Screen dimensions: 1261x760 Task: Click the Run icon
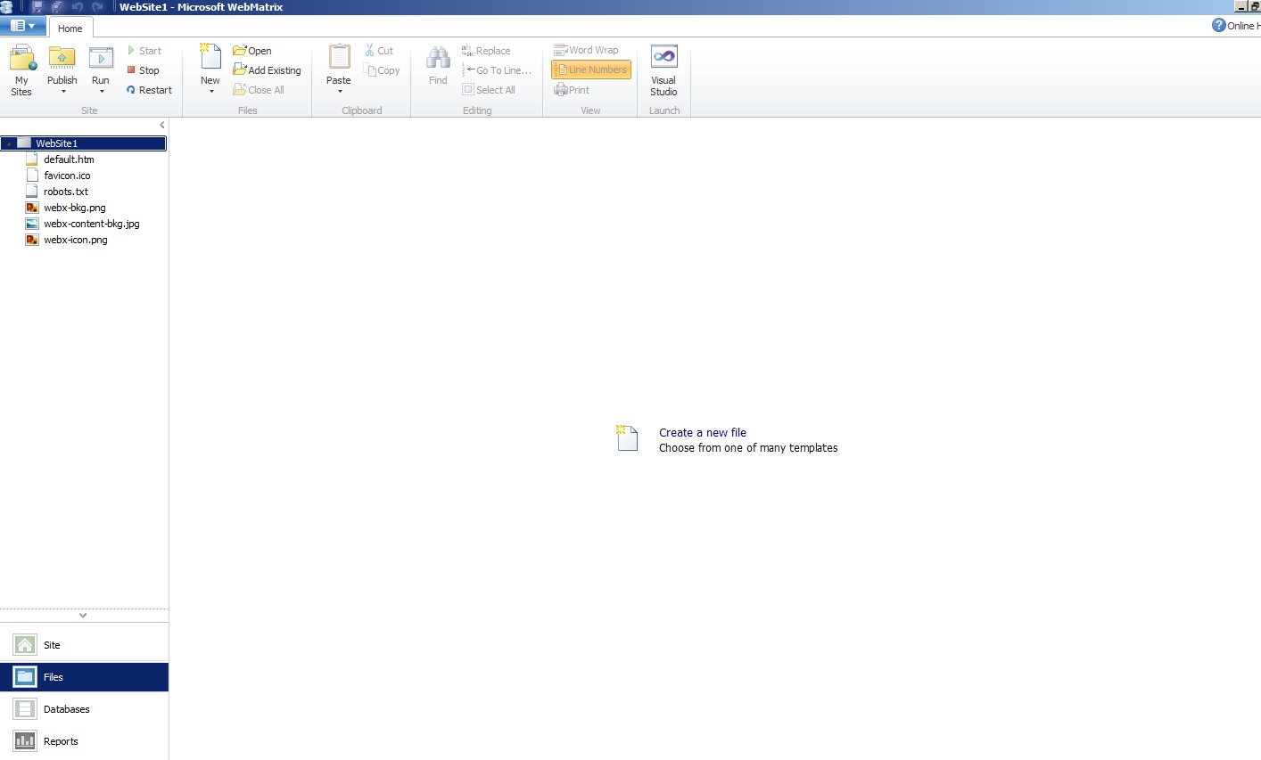click(x=101, y=58)
